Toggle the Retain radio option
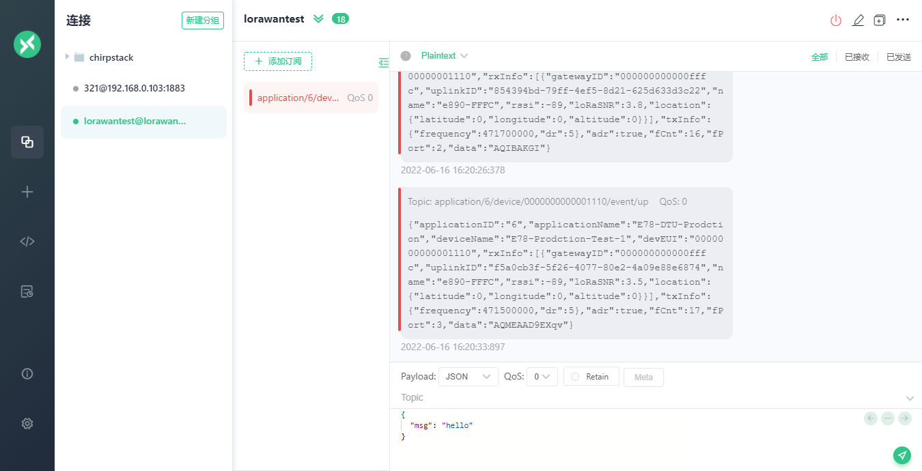 (x=575, y=377)
